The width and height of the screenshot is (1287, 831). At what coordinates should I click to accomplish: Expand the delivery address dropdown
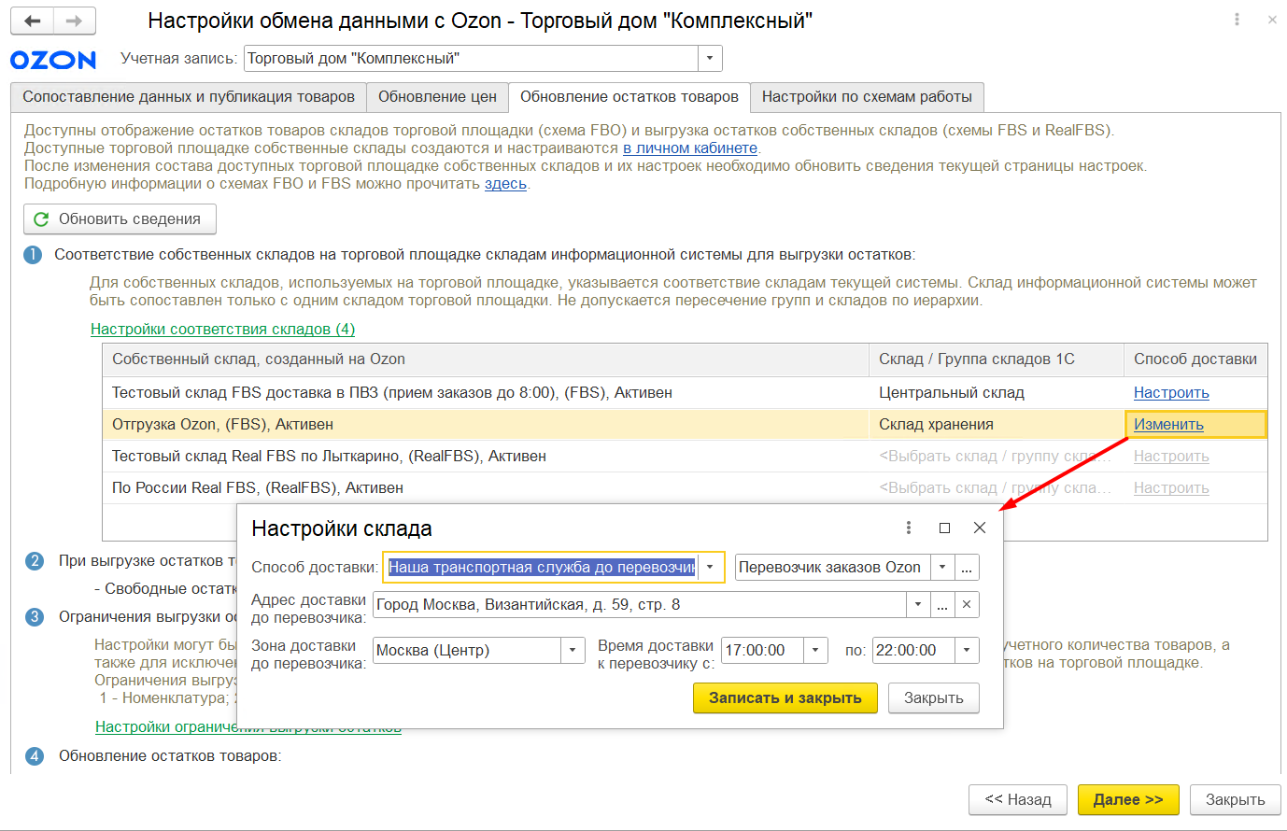pos(918,605)
